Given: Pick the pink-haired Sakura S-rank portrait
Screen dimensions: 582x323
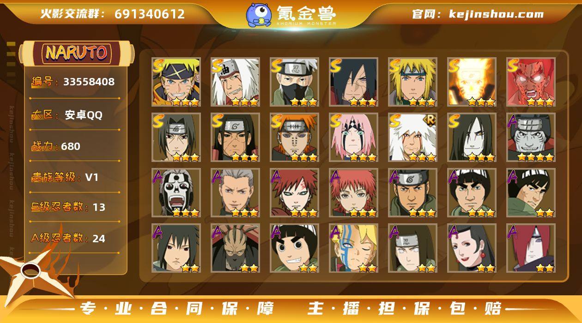Looking at the screenshot, I should (x=353, y=138).
